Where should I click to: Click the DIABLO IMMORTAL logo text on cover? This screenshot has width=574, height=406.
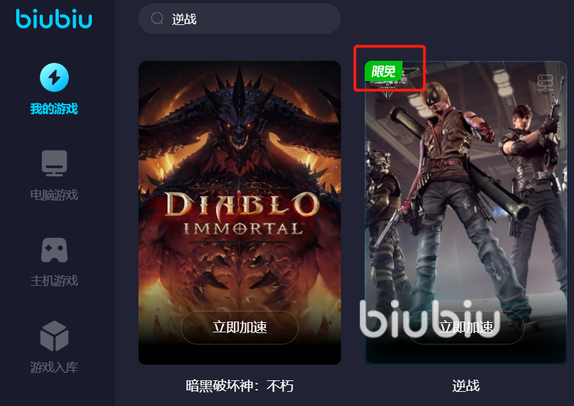click(242, 213)
